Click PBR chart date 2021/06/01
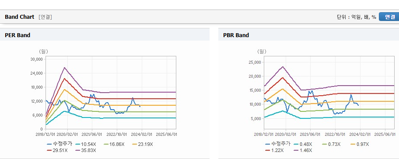 310,134
